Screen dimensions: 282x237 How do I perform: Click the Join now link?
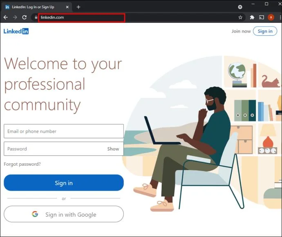(x=241, y=31)
